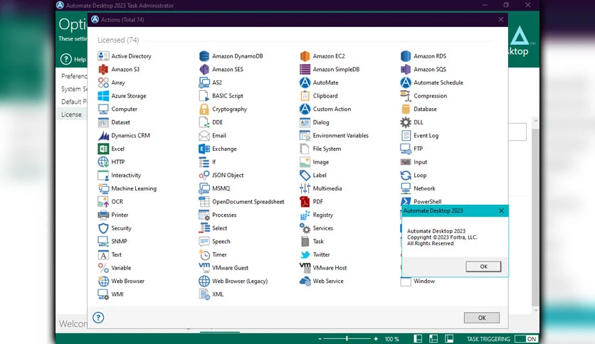This screenshot has width=595, height=344.
Task: Click the Dynamics CRM icon
Action: pos(103,135)
